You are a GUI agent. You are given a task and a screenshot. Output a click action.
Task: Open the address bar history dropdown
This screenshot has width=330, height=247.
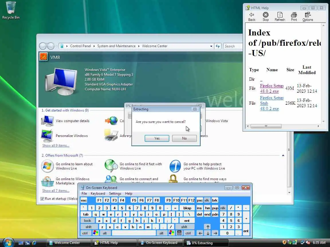(211, 46)
